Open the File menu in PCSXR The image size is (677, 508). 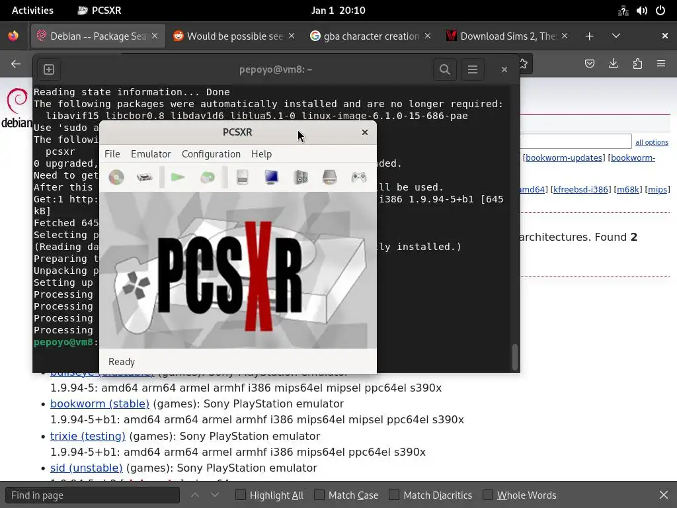pos(112,154)
